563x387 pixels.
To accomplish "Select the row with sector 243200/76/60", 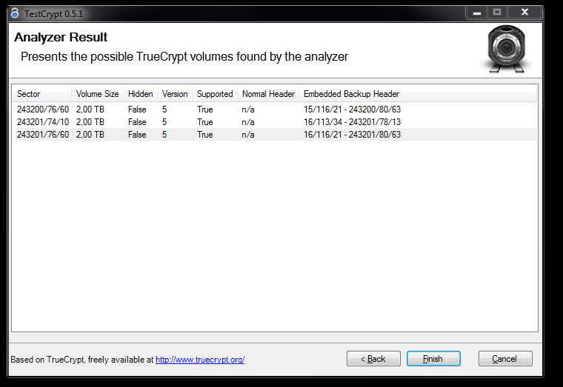I will (276, 110).
